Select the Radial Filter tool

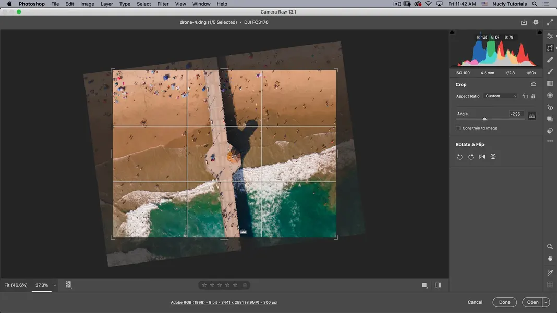[x=550, y=95]
